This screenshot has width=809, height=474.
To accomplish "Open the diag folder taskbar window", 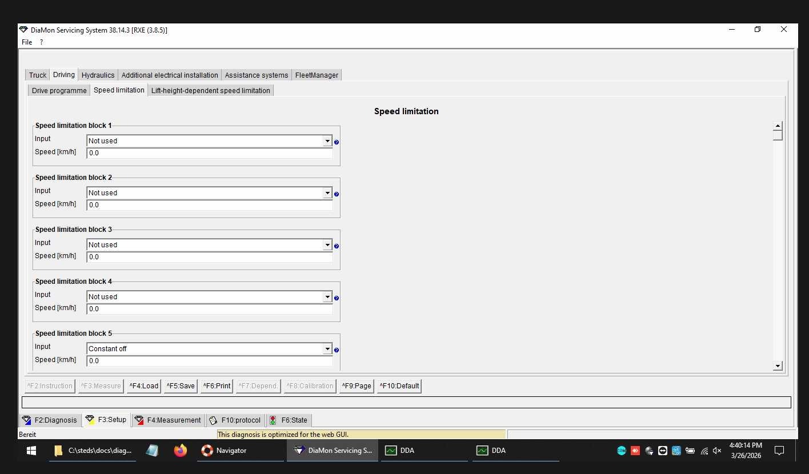I will [93, 451].
